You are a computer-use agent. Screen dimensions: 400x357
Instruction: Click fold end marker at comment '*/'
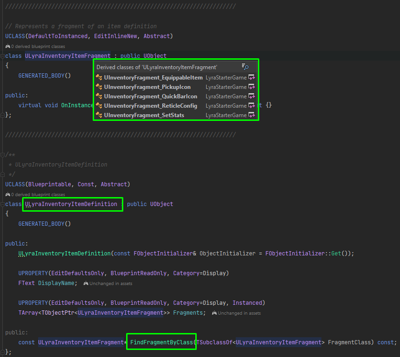tap(2, 175)
